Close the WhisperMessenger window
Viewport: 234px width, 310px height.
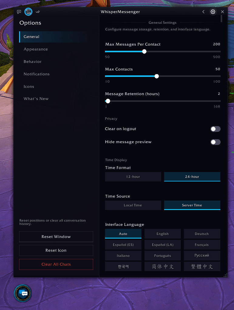pos(222,12)
